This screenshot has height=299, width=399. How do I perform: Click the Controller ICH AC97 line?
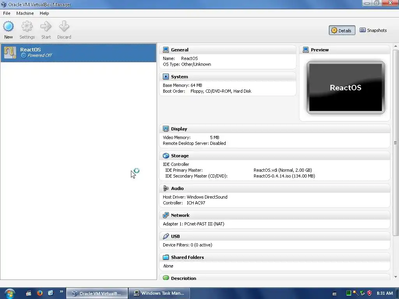tap(184, 203)
